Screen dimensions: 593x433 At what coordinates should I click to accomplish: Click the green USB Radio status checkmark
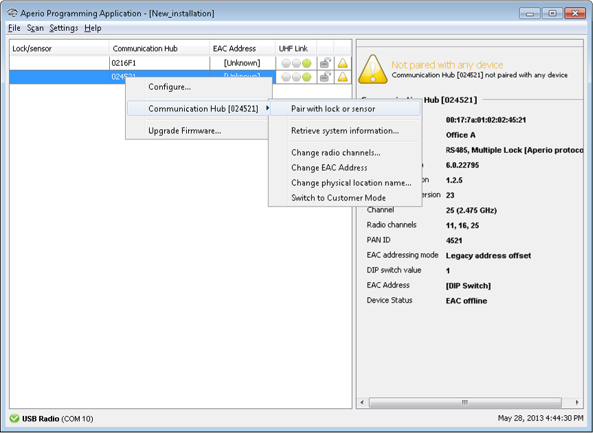click(x=14, y=419)
